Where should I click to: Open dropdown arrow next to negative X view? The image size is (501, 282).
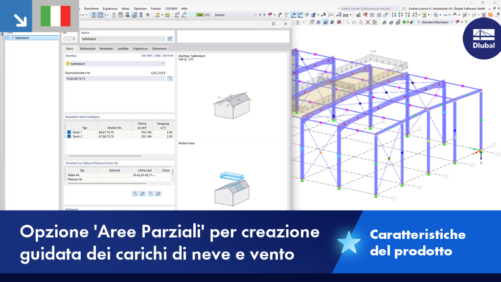coord(419,15)
